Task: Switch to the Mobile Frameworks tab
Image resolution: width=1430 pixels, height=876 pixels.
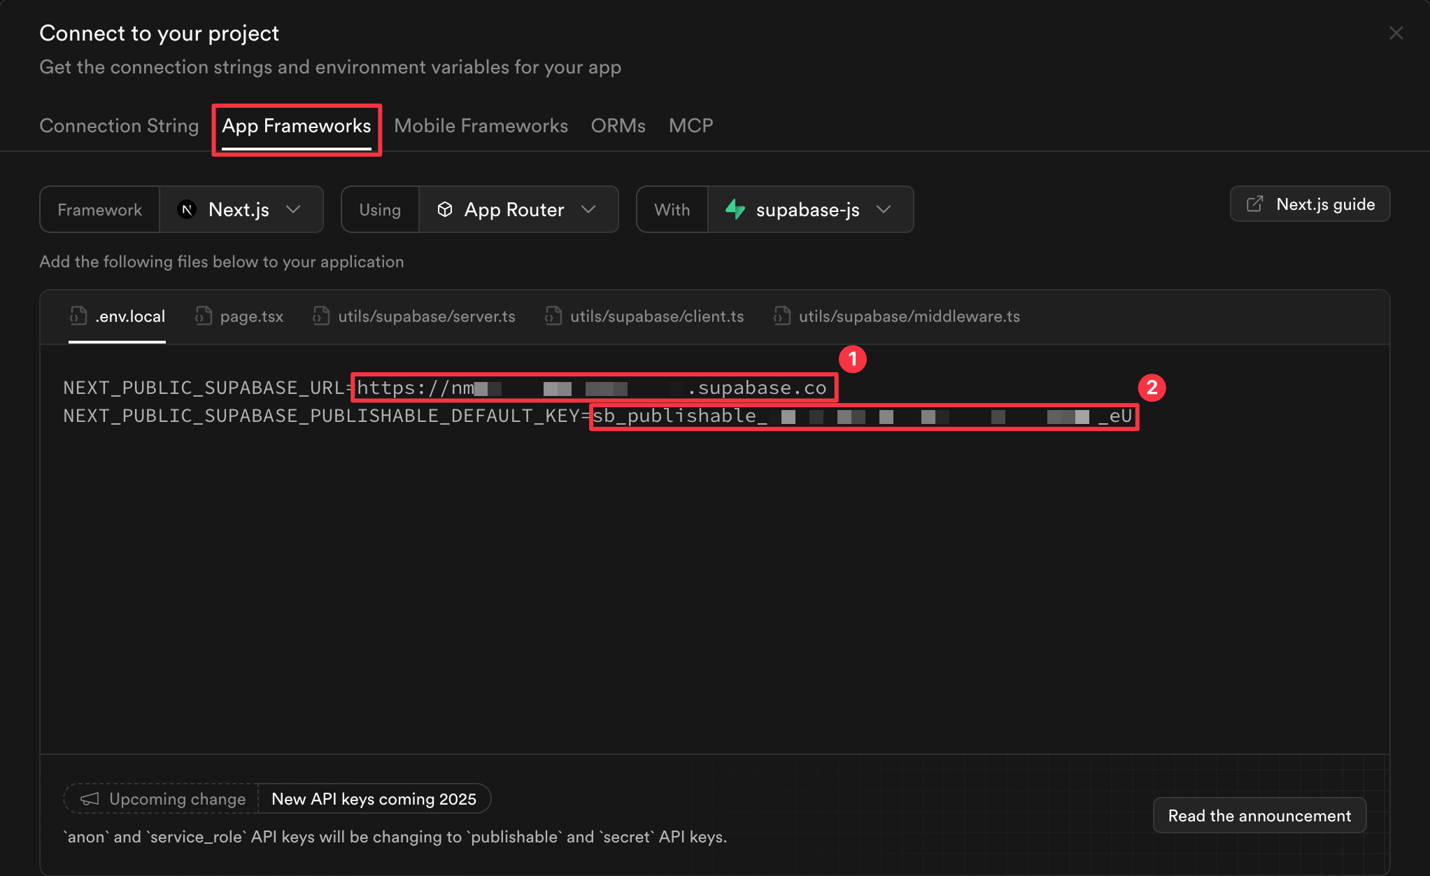Action: [481, 126]
